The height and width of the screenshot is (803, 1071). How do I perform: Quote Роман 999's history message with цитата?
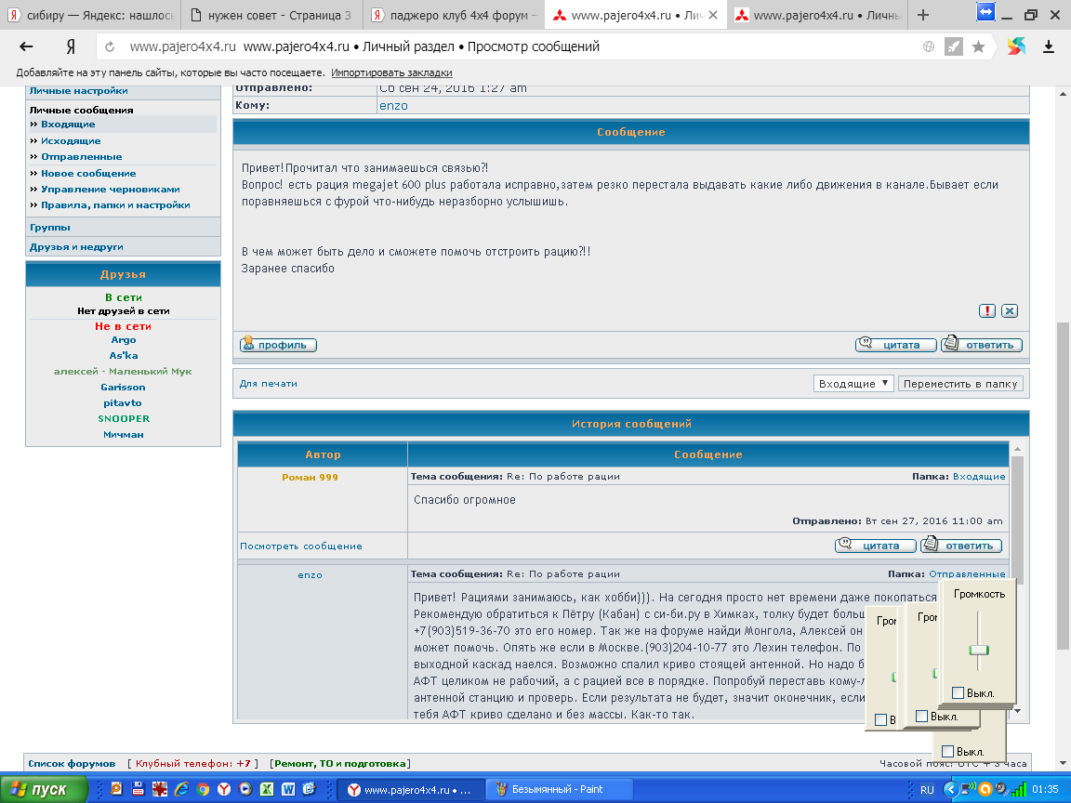click(x=875, y=545)
